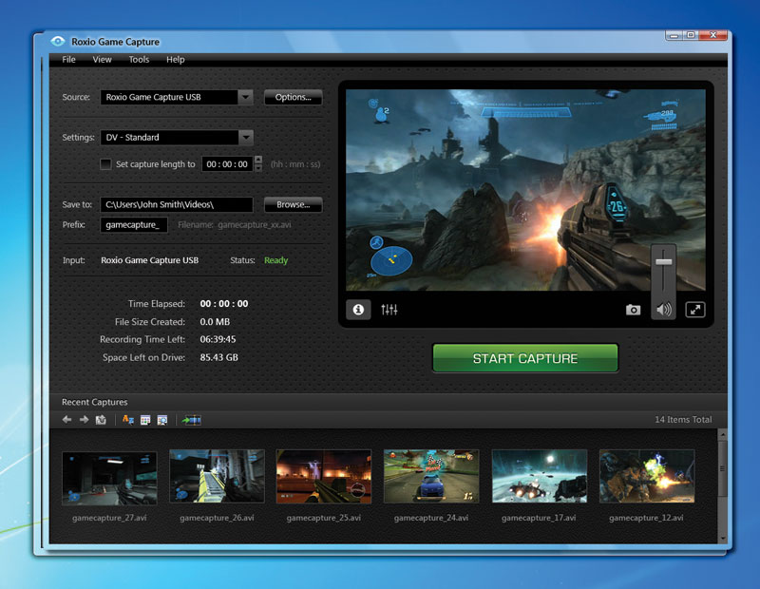The width and height of the screenshot is (760, 589).
Task: Expand the Settings DV - Standard dropdown
Action: click(246, 137)
